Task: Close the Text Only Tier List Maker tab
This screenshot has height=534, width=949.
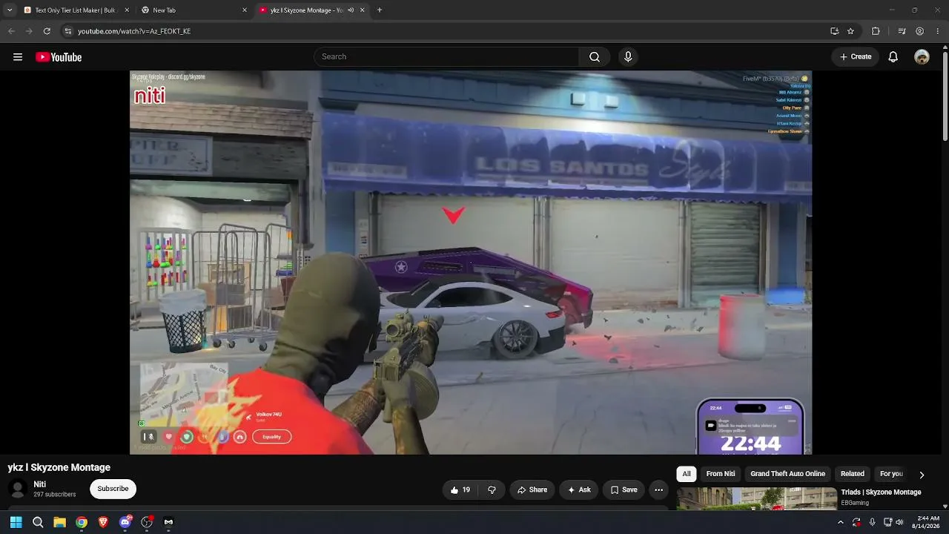Action: coord(127,10)
